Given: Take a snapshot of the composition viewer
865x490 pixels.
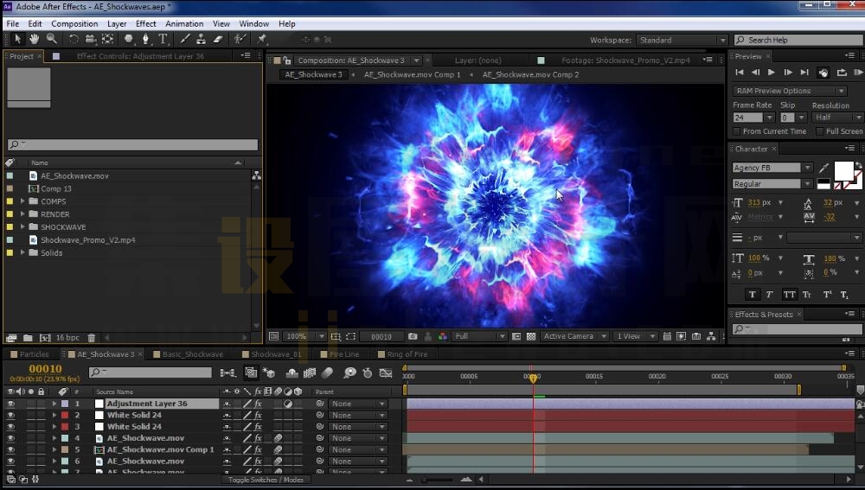Looking at the screenshot, I should [413, 336].
